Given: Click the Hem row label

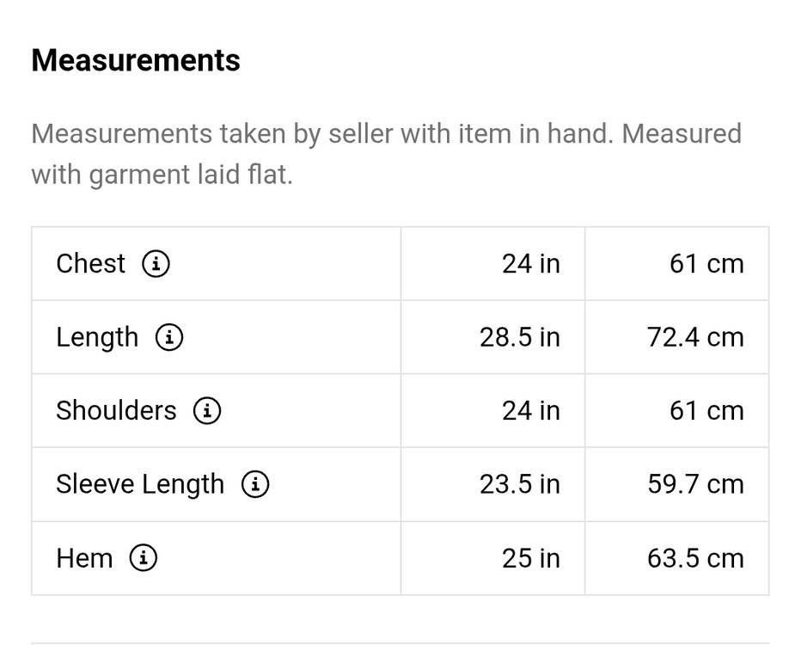Looking at the screenshot, I should (x=84, y=559).
